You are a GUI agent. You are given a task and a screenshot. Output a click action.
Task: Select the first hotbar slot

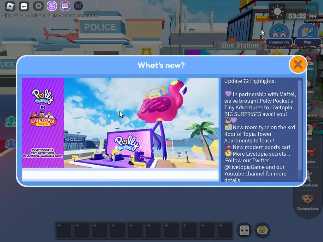point(64,230)
